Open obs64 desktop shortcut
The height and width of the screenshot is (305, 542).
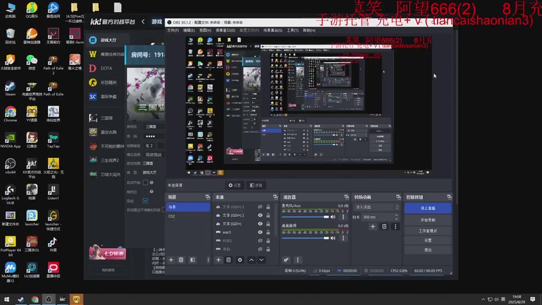coord(10,166)
